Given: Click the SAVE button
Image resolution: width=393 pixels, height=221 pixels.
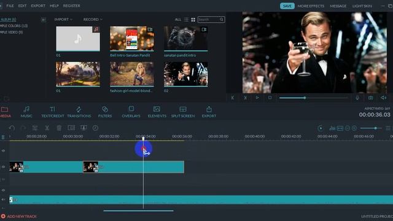Looking at the screenshot, I should [x=287, y=6].
